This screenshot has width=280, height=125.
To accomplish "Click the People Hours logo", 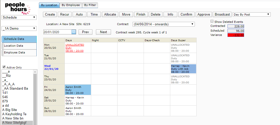I will 18,8.
